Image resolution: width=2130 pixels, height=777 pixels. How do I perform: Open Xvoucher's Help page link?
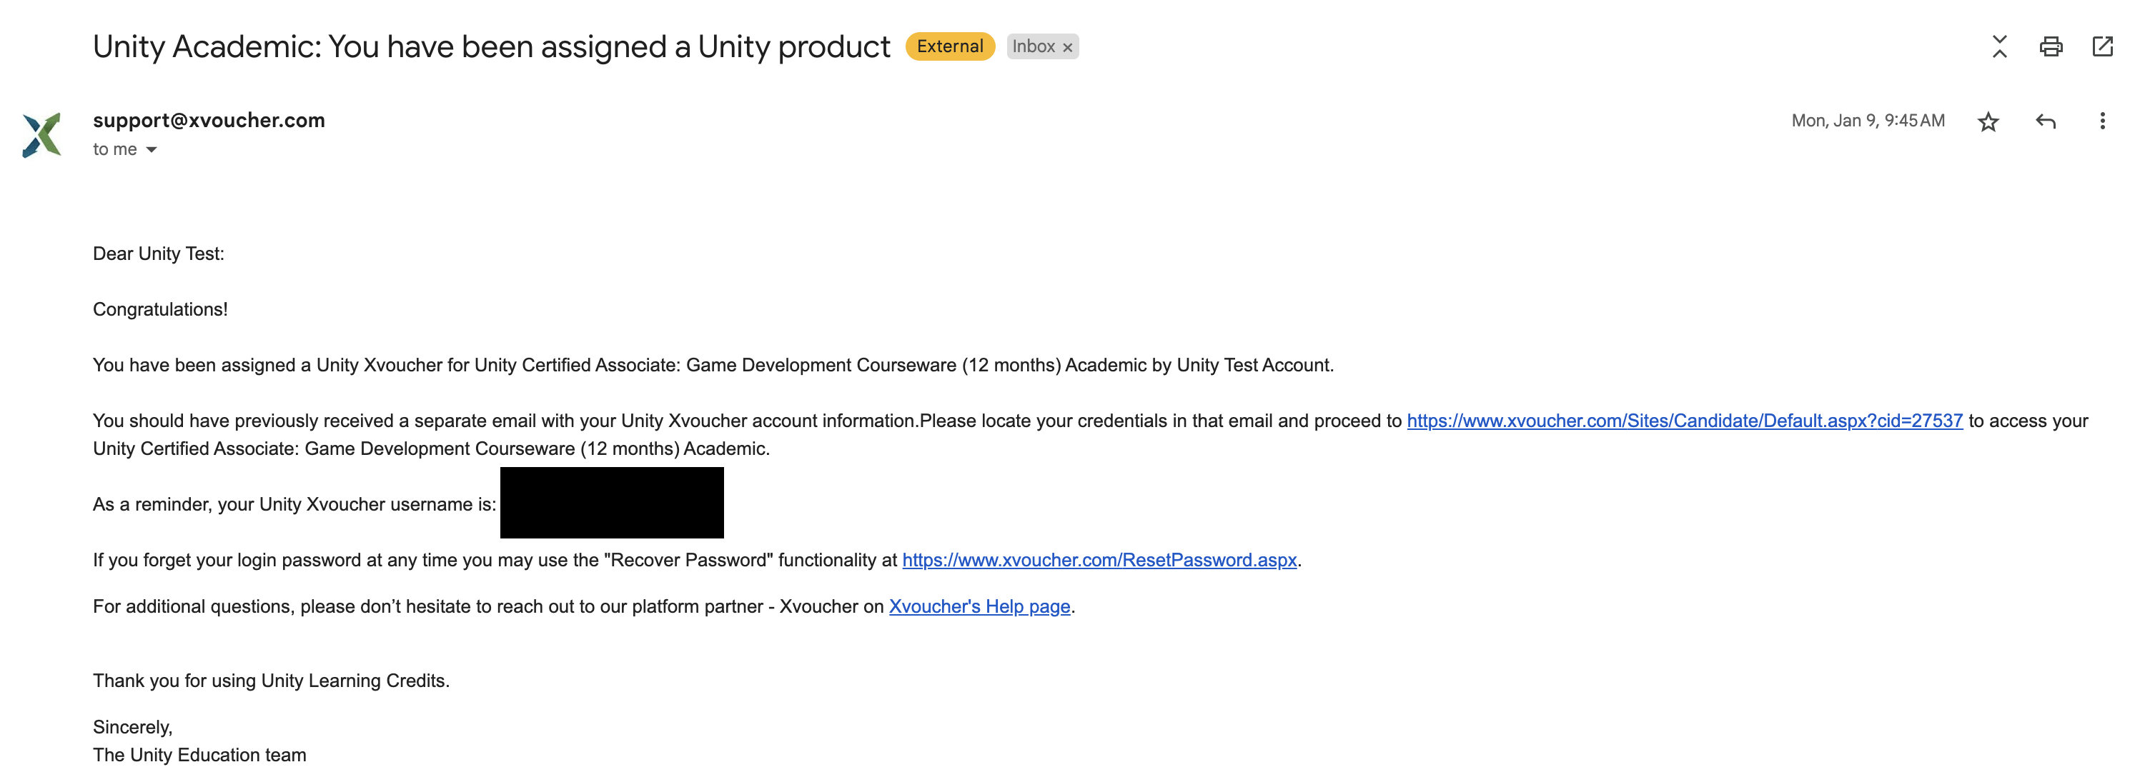(x=979, y=607)
